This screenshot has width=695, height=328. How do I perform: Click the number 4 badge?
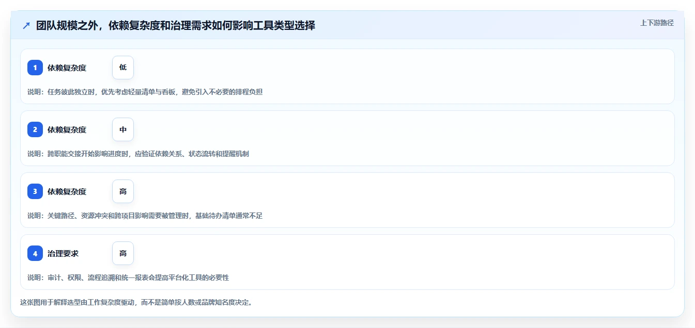click(x=35, y=253)
